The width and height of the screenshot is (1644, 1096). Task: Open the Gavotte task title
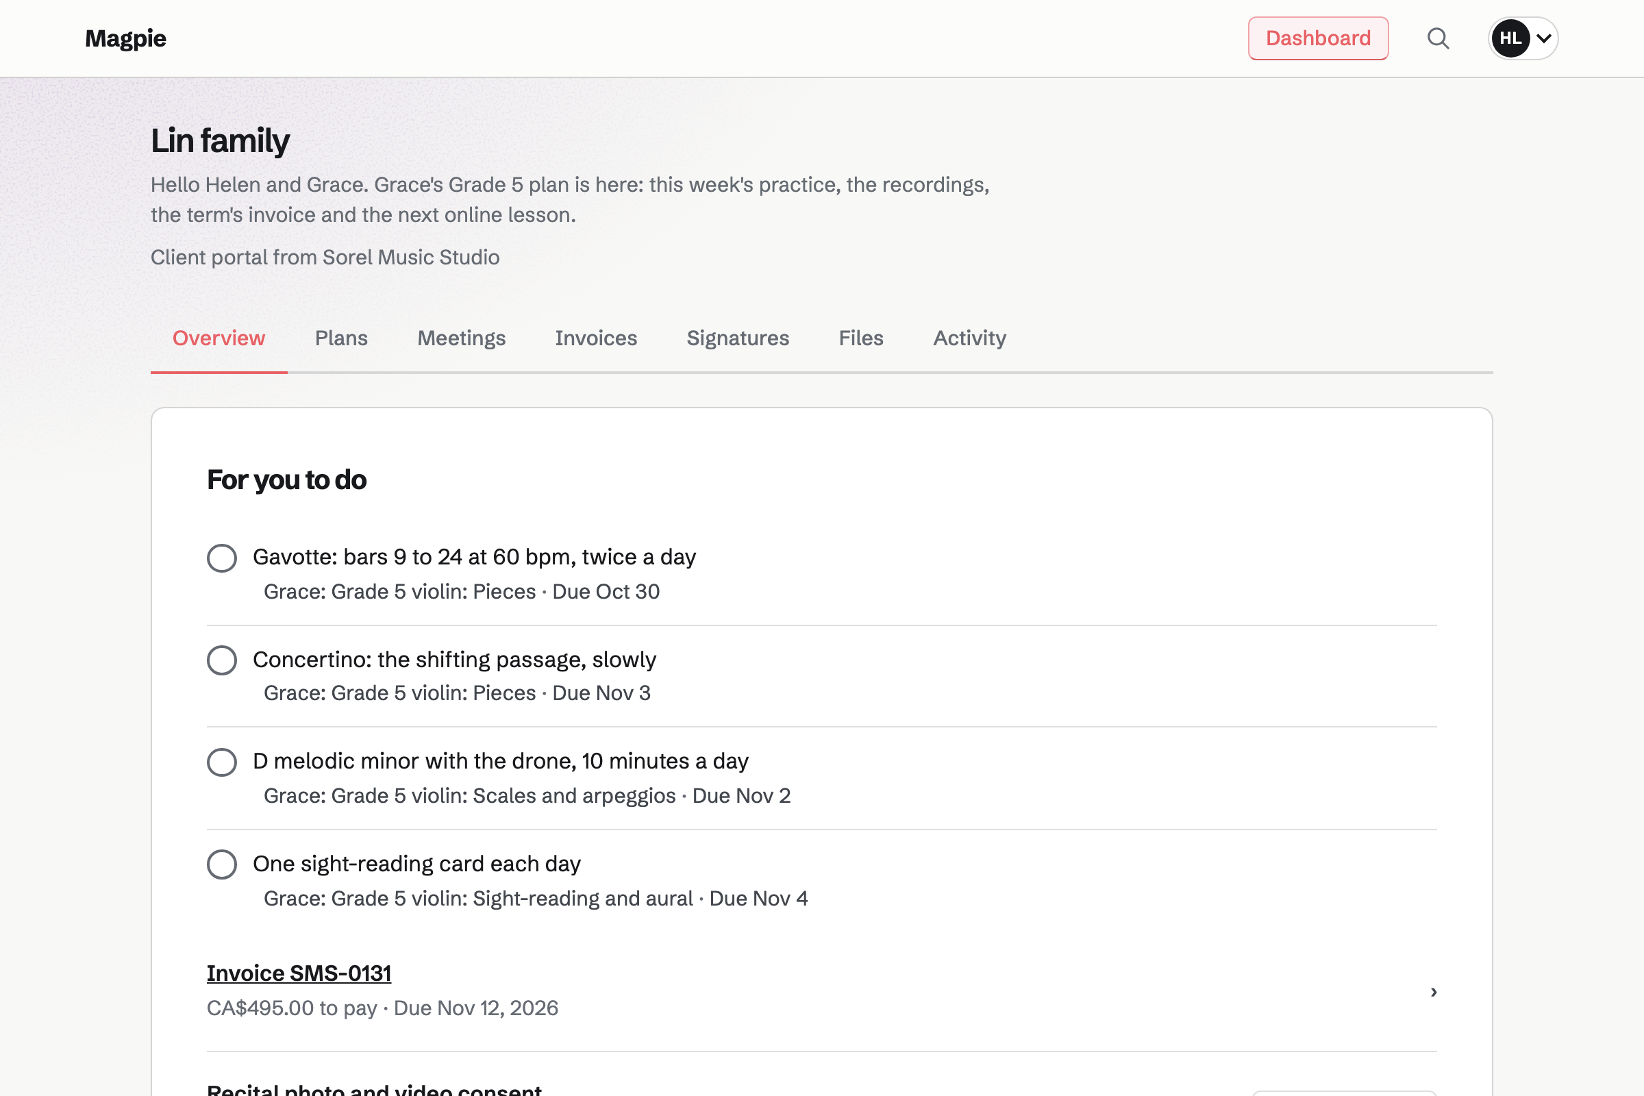pyautogui.click(x=475, y=557)
